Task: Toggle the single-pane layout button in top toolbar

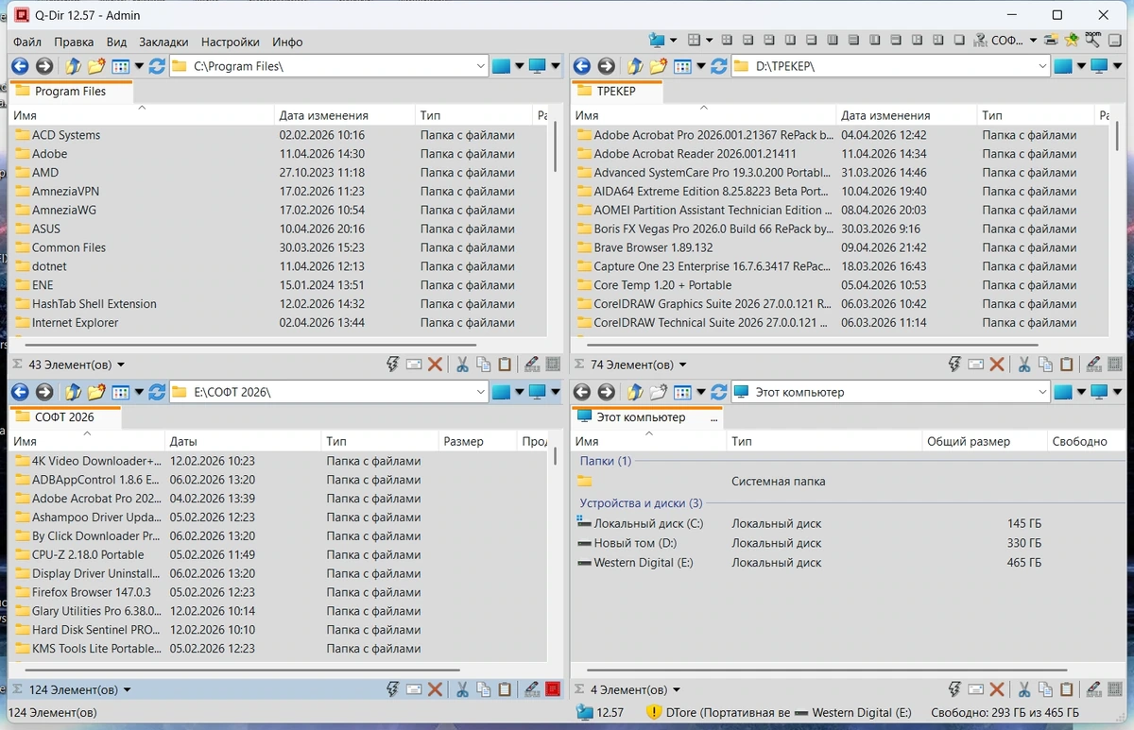Action: pyautogui.click(x=958, y=40)
